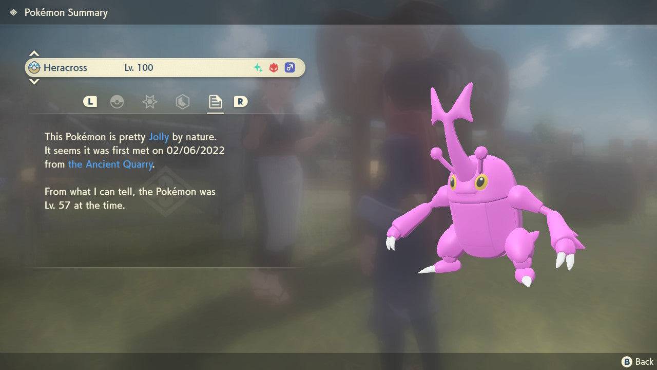Select the red Alpha mark icon
The image size is (657, 370).
point(273,67)
